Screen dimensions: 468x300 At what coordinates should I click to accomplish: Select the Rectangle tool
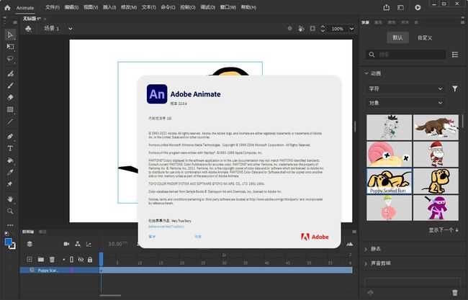pyautogui.click(x=10, y=109)
